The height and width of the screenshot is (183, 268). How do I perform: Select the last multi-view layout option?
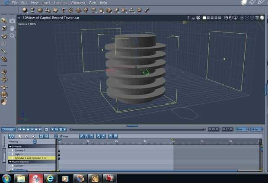220,18
